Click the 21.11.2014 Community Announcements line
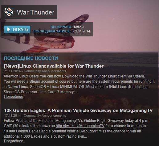The height and width of the screenshot is (146, 159). [x=35, y=71]
